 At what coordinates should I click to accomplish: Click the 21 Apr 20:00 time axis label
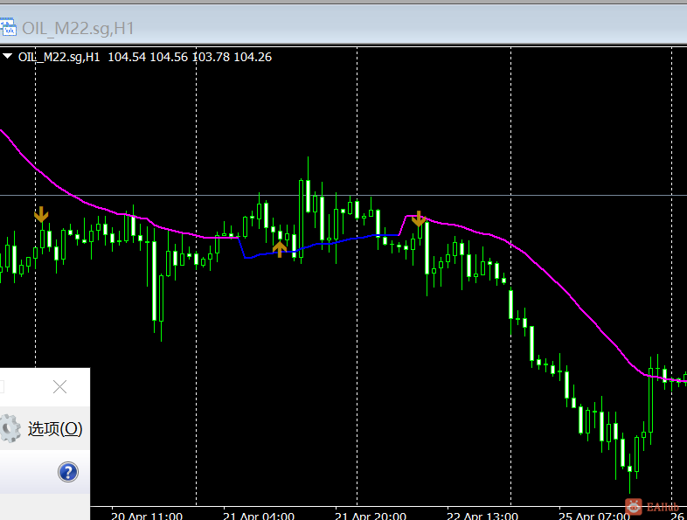coord(371,516)
